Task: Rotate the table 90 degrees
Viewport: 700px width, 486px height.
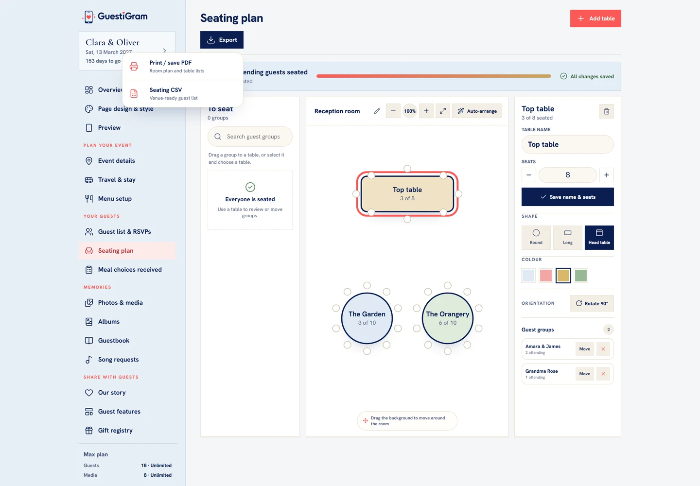Action: (592, 303)
